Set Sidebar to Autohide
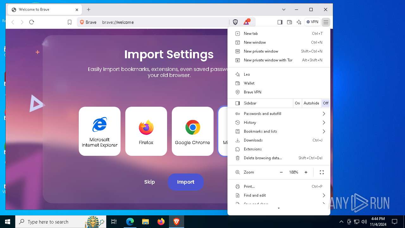Screen dimensions: 405x228 311,103
